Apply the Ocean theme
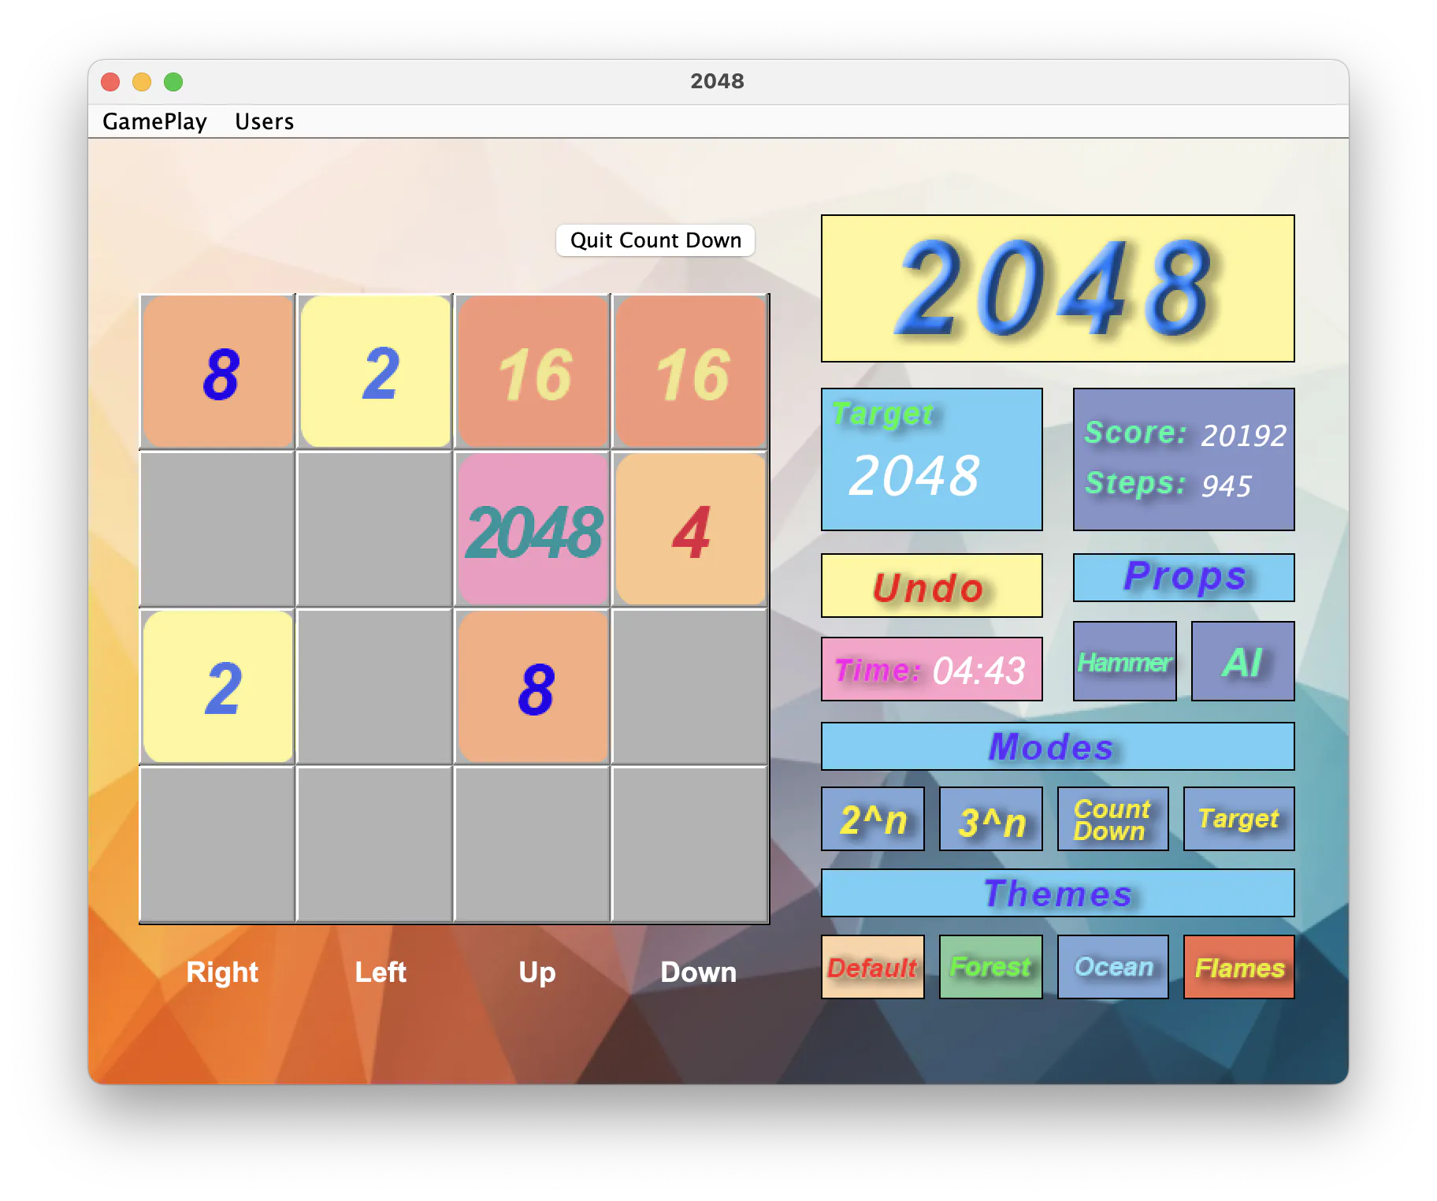 pos(1112,967)
